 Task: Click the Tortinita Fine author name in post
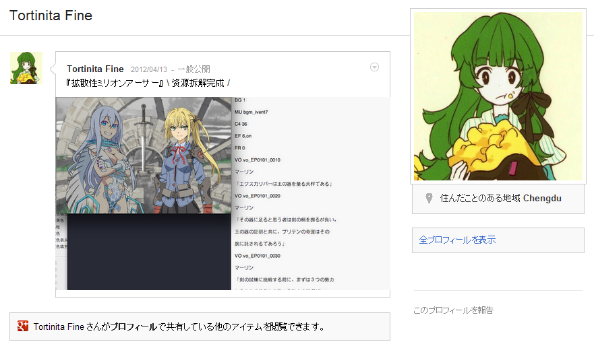(95, 69)
